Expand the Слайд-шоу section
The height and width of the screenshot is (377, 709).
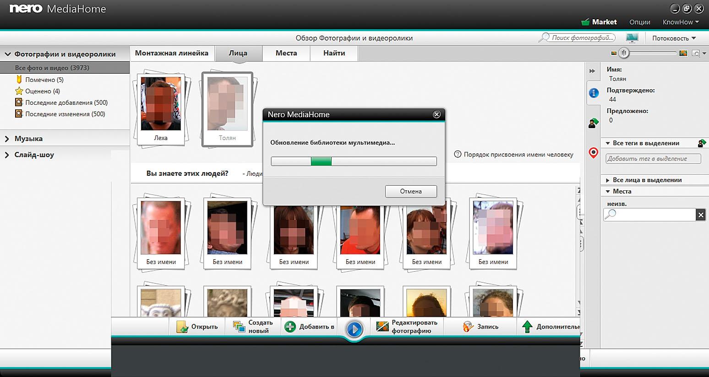(7, 155)
